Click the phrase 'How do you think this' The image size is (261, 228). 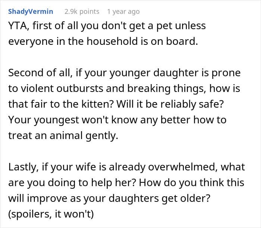(192, 183)
